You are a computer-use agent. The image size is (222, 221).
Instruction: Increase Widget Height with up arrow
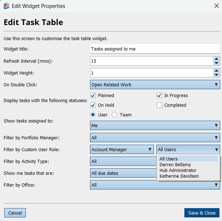tap(216, 71)
